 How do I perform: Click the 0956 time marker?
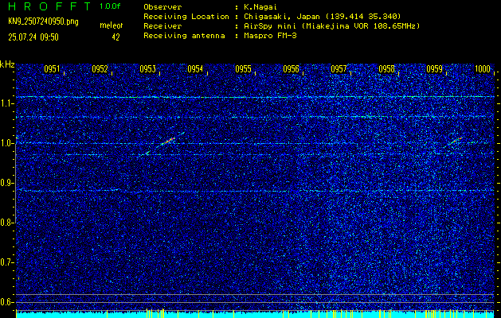[x=291, y=69]
